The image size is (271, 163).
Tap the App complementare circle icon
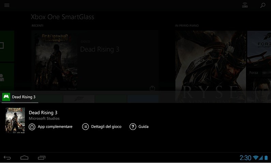click(32, 127)
